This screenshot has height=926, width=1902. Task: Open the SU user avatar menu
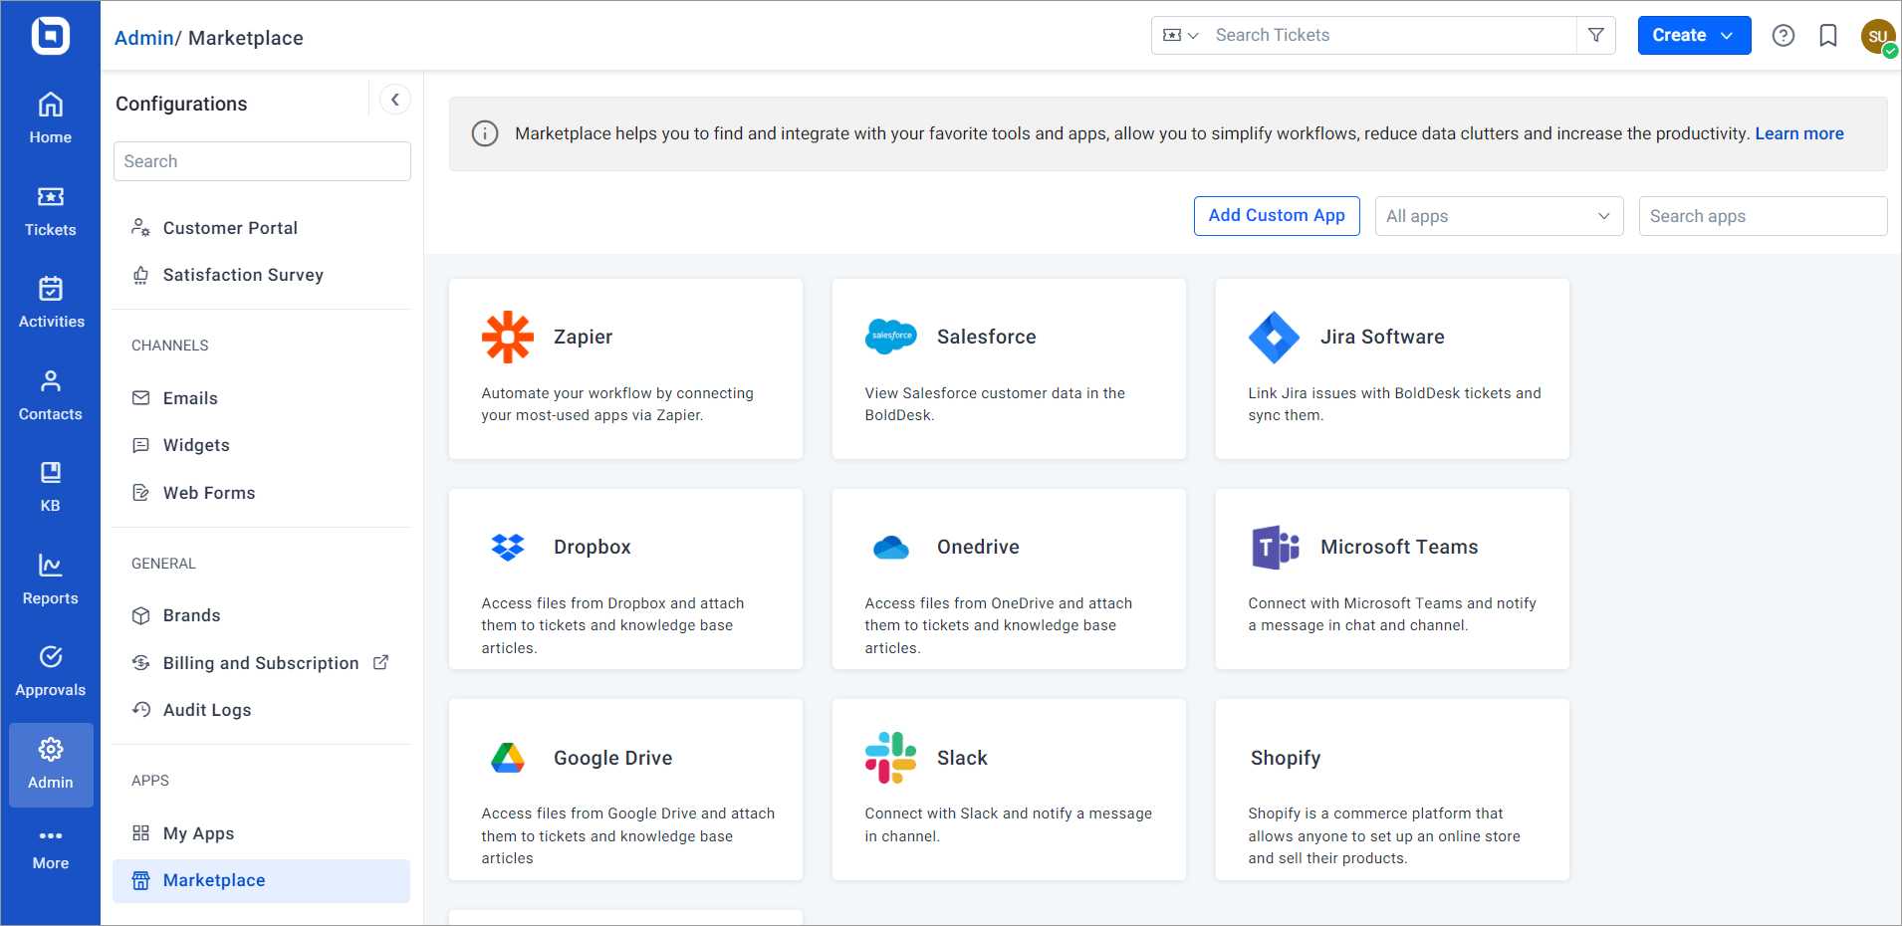tap(1878, 37)
